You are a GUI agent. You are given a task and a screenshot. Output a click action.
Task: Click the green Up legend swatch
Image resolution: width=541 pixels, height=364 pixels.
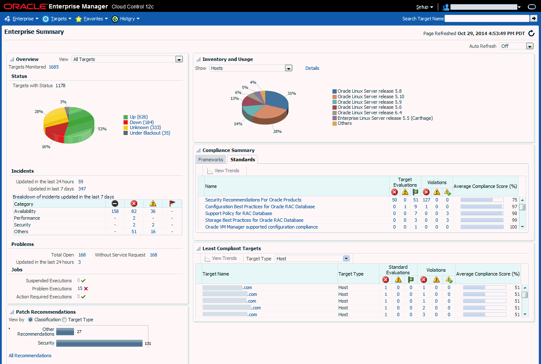126,117
